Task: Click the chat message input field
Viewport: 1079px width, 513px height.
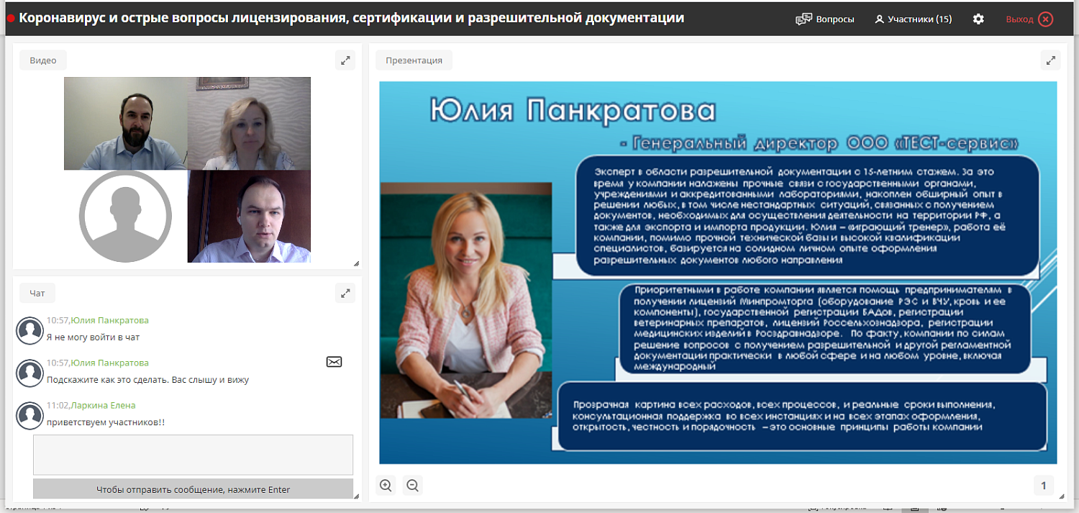Action: click(x=193, y=455)
